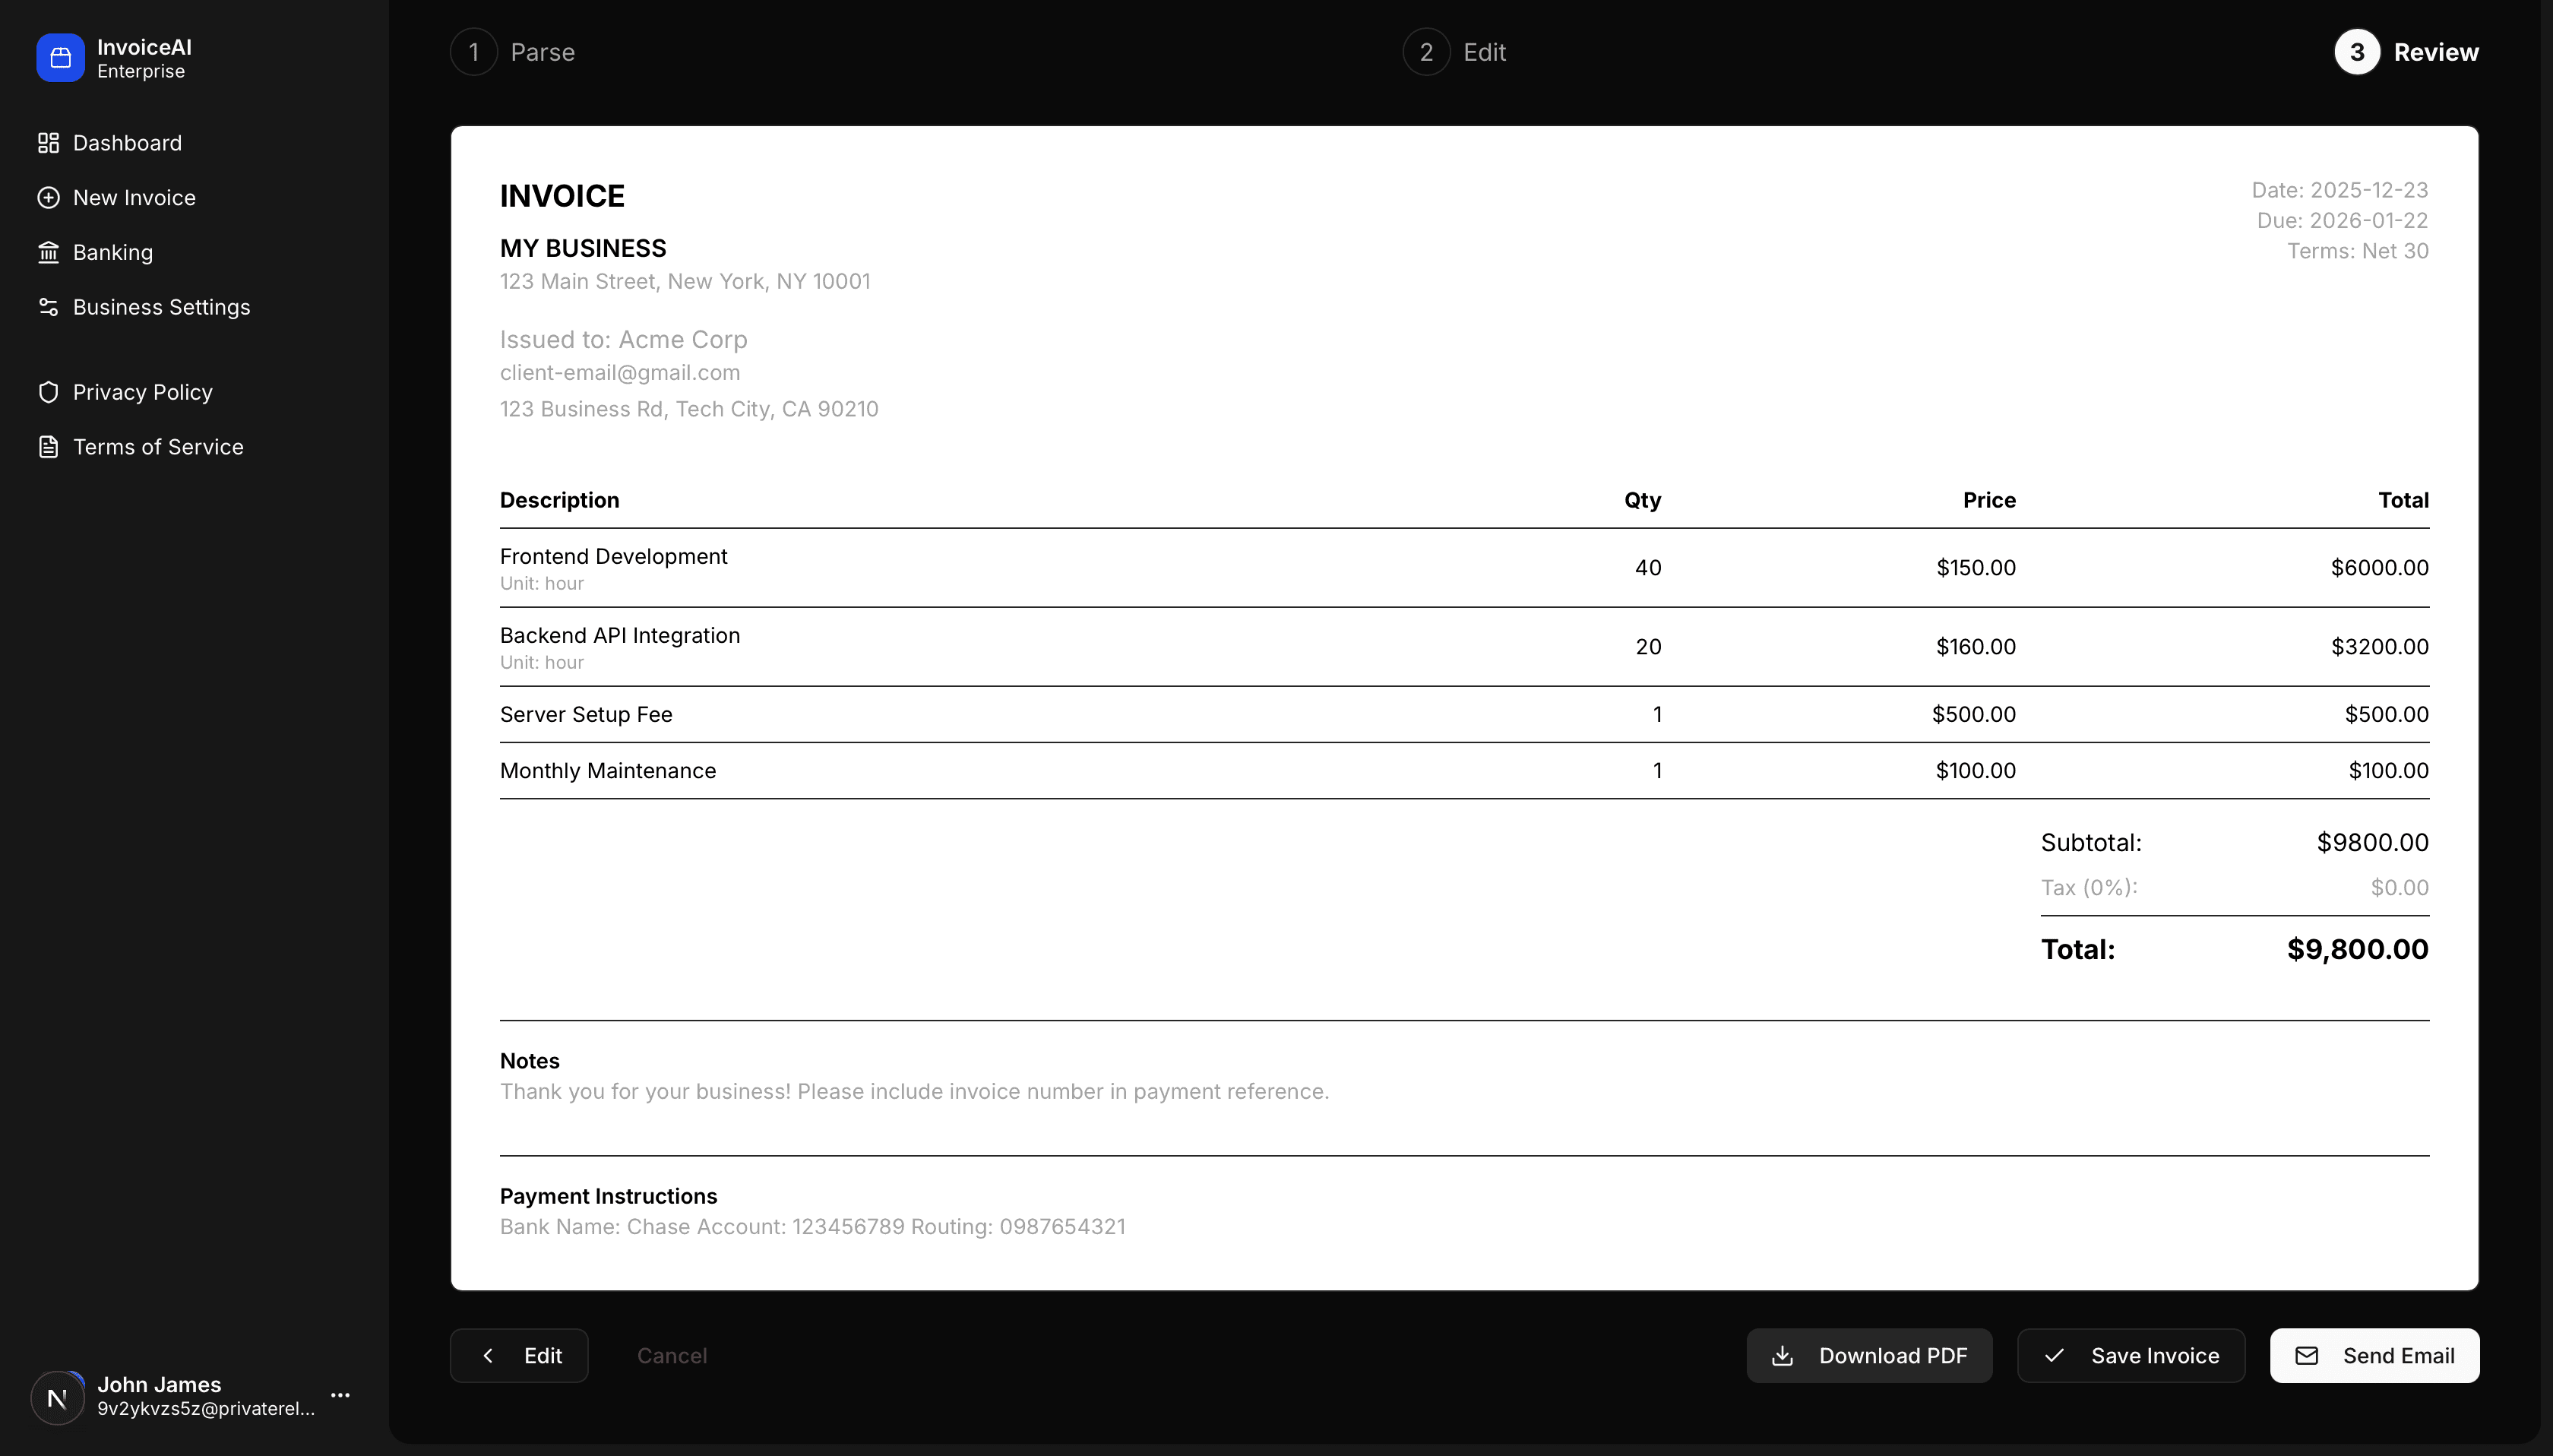Click the Send Email button
This screenshot has height=1456, width=2553.
(x=2374, y=1355)
